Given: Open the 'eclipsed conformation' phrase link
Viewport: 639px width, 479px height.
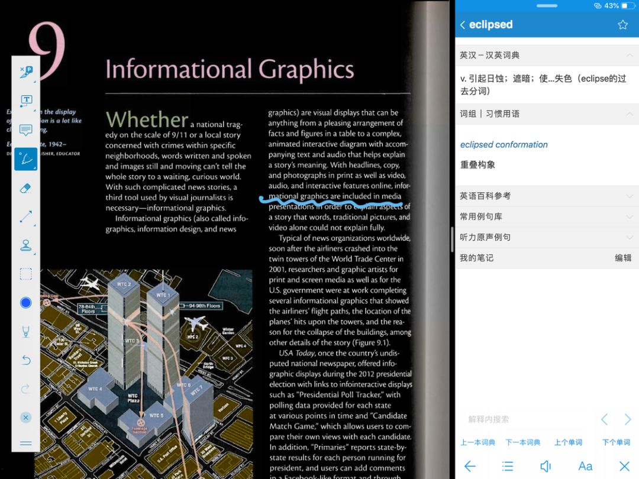Looking at the screenshot, I should tap(504, 144).
